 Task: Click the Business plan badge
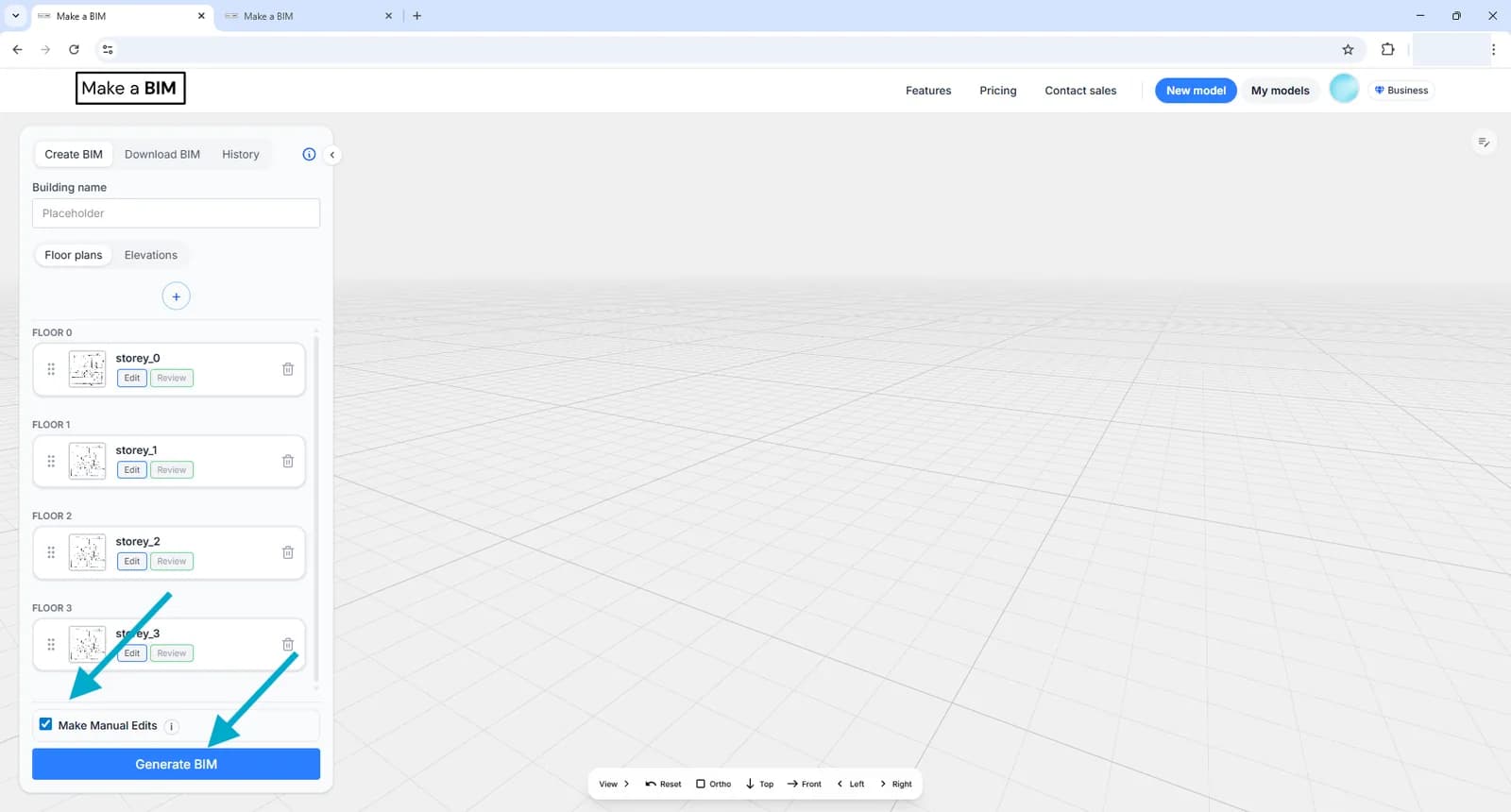[x=1401, y=91]
